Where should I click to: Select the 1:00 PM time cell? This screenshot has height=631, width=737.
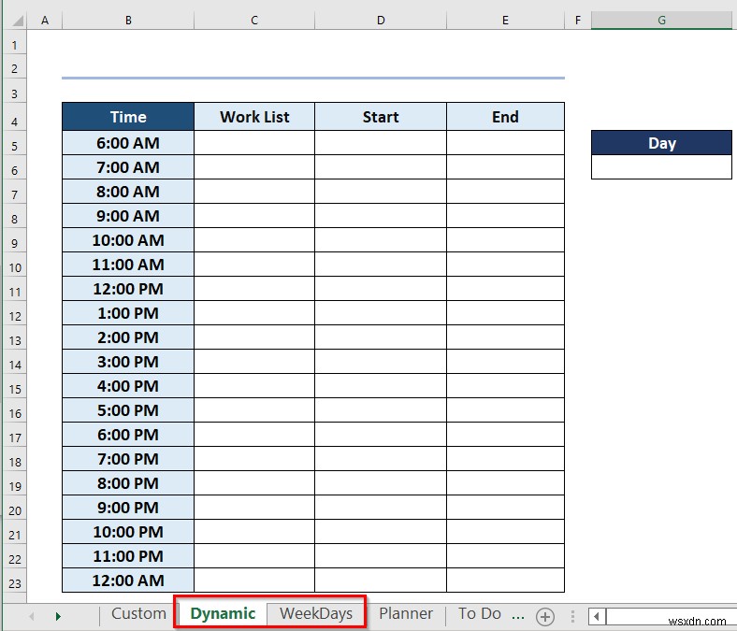128,313
